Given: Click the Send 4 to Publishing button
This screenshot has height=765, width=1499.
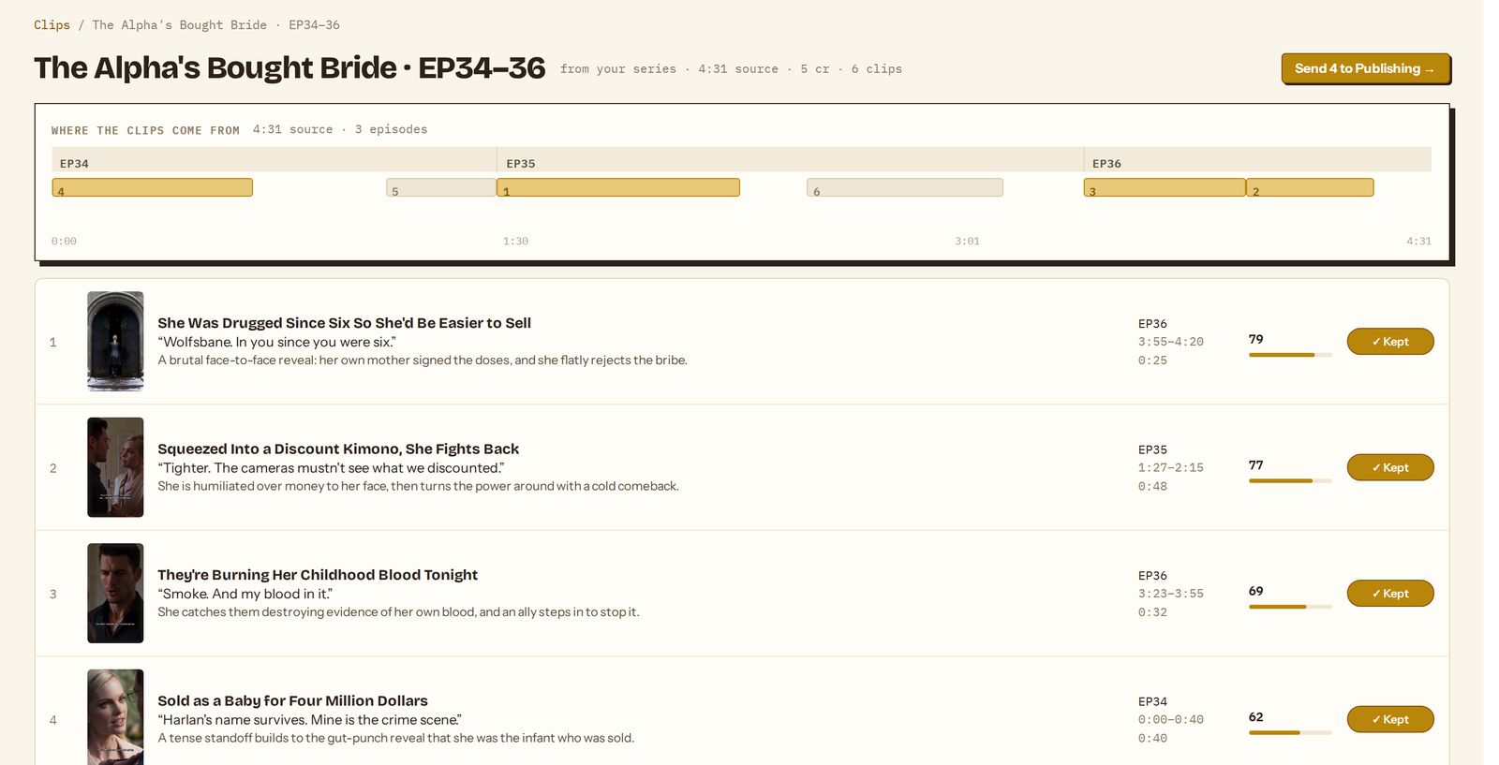Looking at the screenshot, I should point(1365,68).
